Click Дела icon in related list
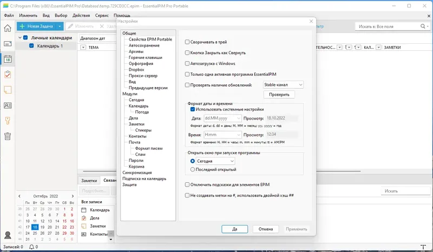 point(84,218)
